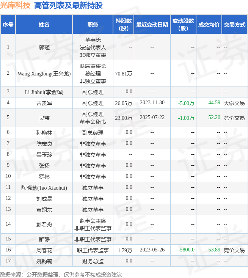The width and height of the screenshot is (248, 278).
Task: Click 职工代表监事 in row 16
Action: tap(93, 250)
